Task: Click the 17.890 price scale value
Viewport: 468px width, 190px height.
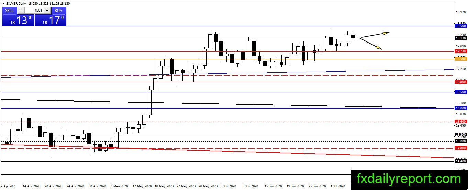Action: 460,46
